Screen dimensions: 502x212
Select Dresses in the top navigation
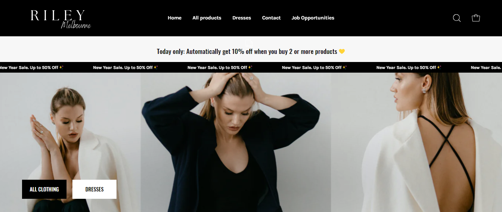pos(242,18)
